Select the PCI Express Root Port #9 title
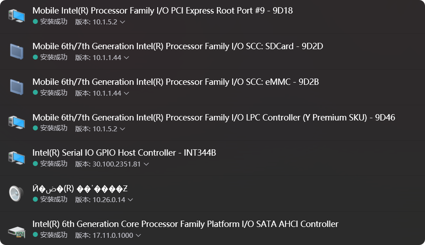425x245 pixels. [163, 10]
